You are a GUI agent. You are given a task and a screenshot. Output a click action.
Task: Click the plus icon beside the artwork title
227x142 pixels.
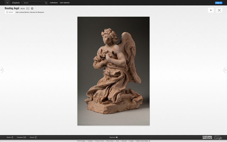(x=32, y=9)
